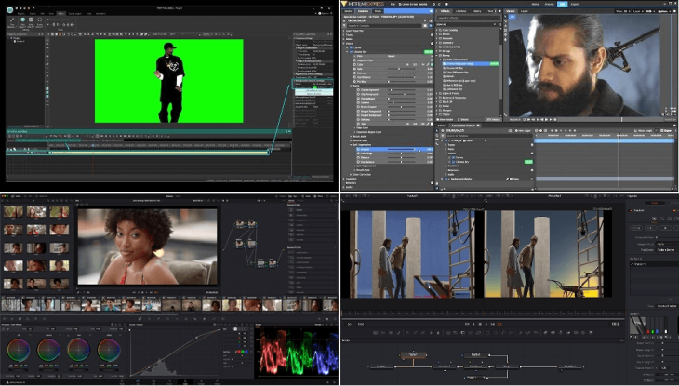
Task: Collapse the Keying folder in HitFilm Effects
Action: point(437,56)
